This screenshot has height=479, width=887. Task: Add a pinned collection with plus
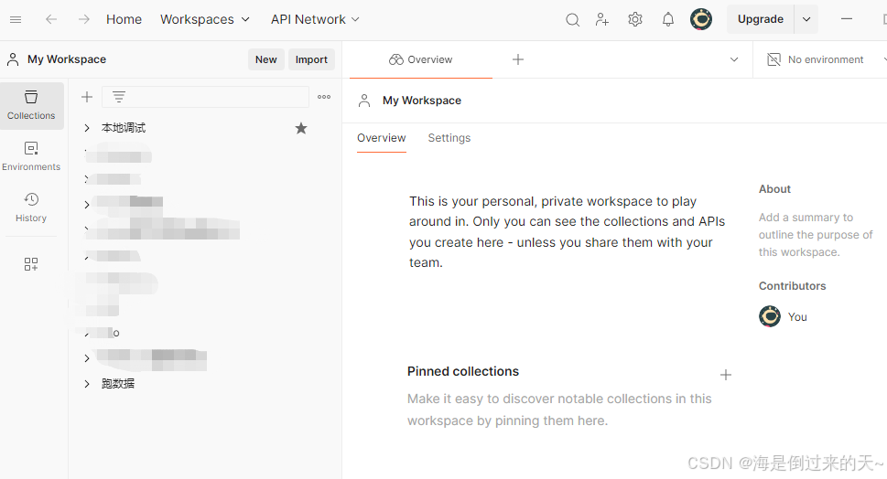pos(726,375)
